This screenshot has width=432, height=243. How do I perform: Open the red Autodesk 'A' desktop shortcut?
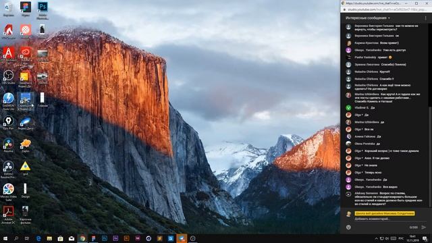click(9, 55)
